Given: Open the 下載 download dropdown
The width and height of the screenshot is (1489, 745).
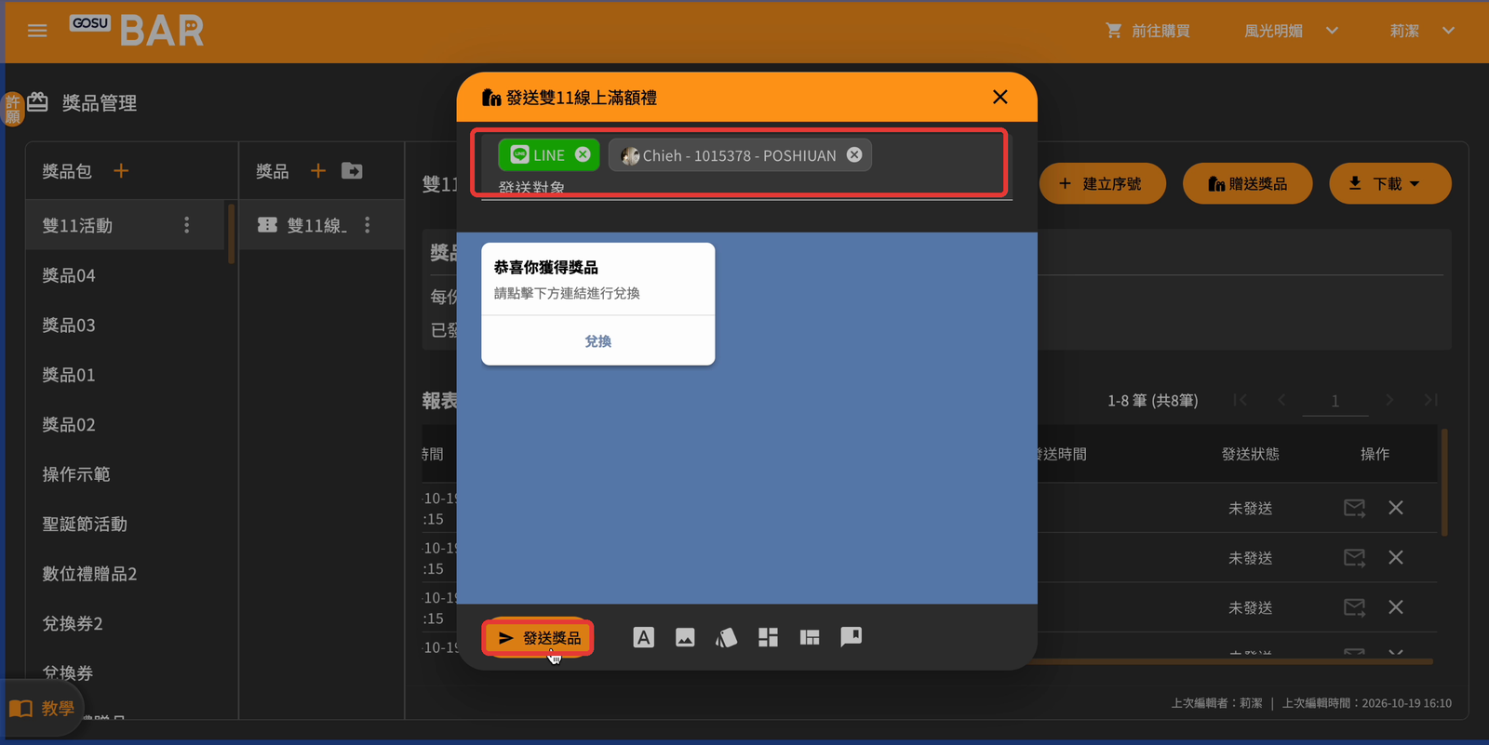Looking at the screenshot, I should [1390, 183].
